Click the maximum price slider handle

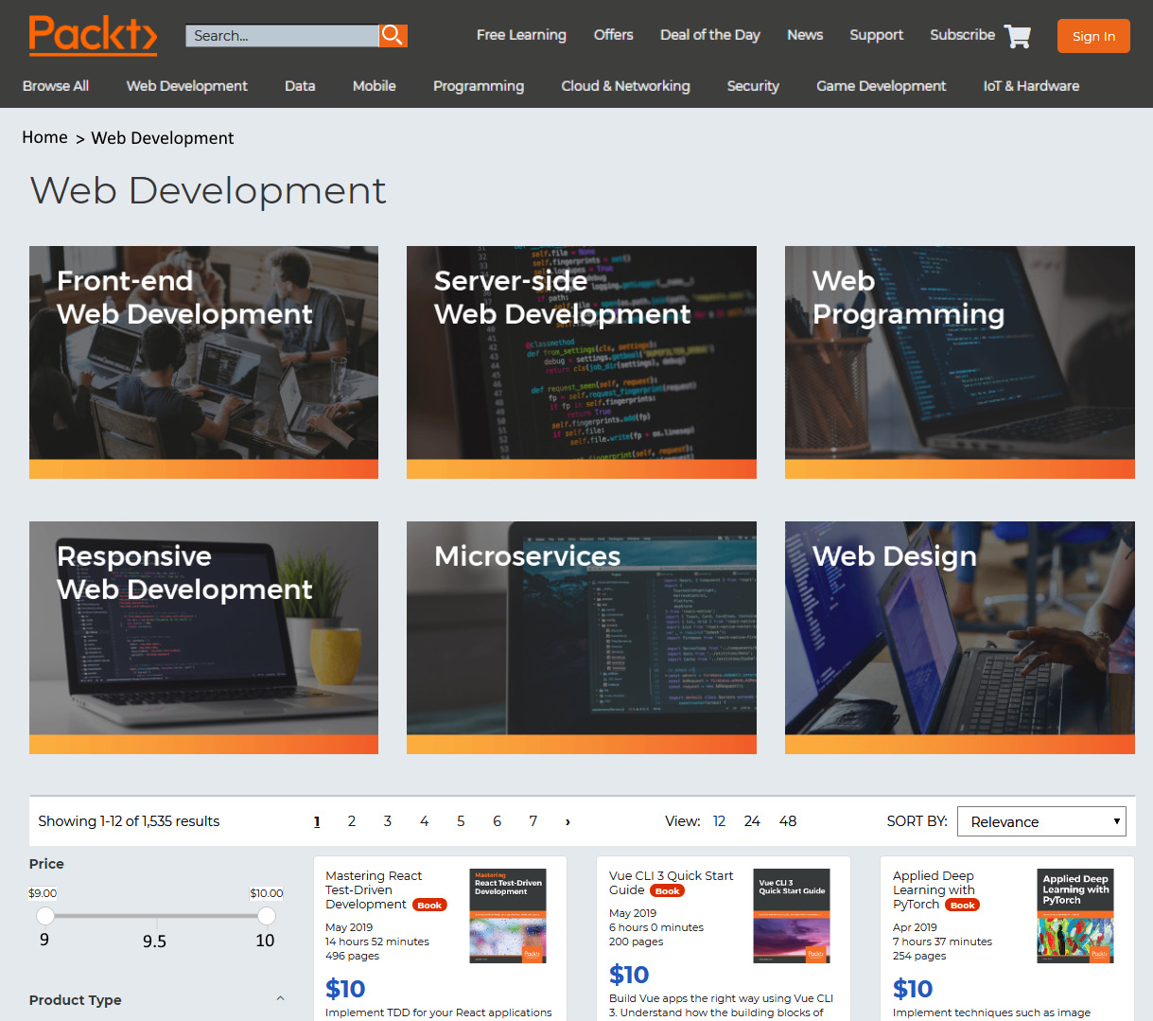point(267,915)
